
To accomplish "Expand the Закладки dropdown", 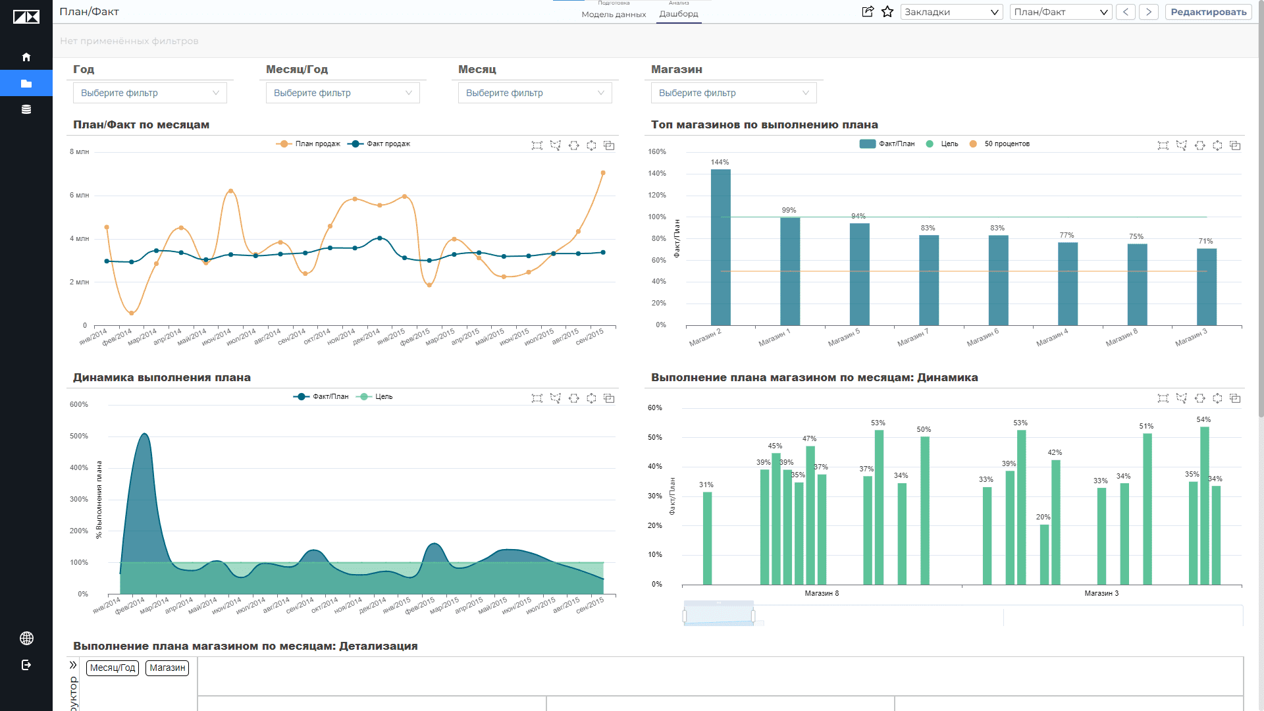I will 952,12.
